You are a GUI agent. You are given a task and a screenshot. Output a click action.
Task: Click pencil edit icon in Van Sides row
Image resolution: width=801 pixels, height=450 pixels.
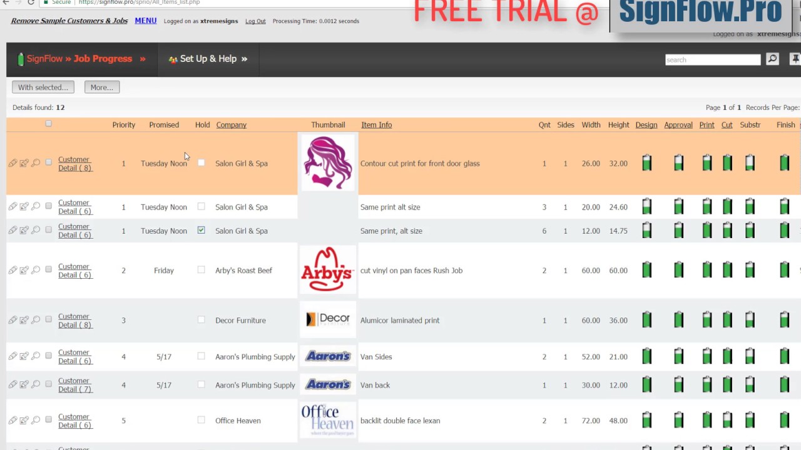tap(13, 356)
